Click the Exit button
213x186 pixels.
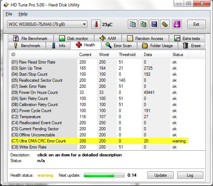pyautogui.click(x=196, y=24)
